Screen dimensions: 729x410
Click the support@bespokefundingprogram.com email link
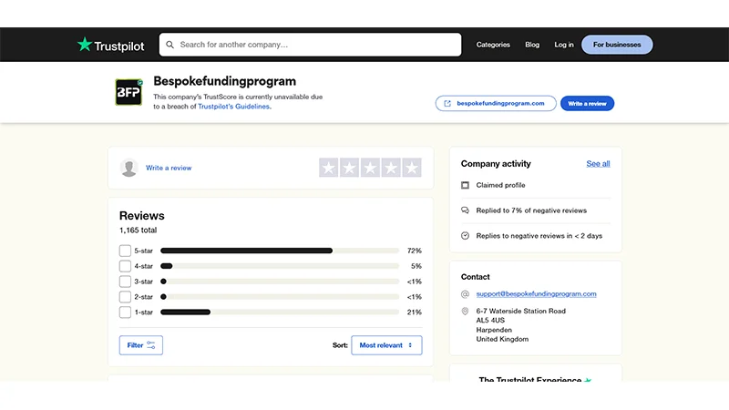536,293
